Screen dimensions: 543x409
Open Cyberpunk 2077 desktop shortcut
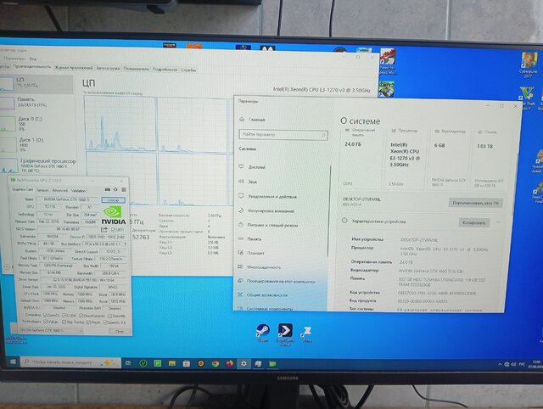[x=529, y=64]
